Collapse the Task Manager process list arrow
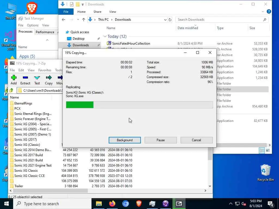279x209 pixels. pos(47,40)
